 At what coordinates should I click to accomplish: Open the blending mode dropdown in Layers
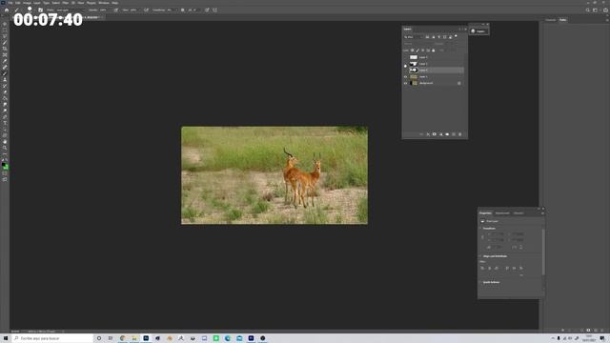coord(417,44)
